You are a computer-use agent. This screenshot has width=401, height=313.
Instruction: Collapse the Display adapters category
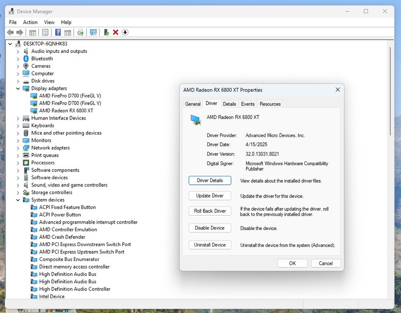coord(18,89)
